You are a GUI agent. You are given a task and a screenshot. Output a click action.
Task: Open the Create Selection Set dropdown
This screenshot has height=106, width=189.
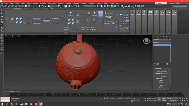[x=90, y=6]
